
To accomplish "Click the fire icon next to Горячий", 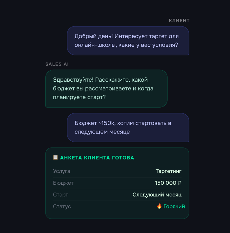I will pyautogui.click(x=159, y=206).
